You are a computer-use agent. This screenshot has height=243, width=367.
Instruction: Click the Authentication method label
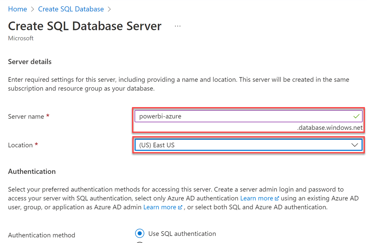[42, 235]
